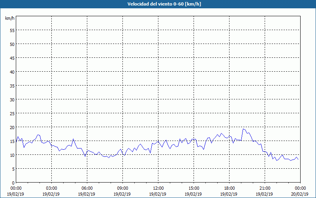Click the x-axis time label '03:00'

[x=51, y=188]
